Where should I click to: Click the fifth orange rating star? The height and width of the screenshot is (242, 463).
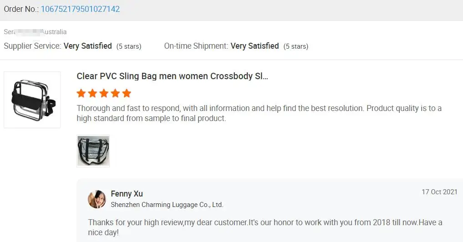coord(127,94)
